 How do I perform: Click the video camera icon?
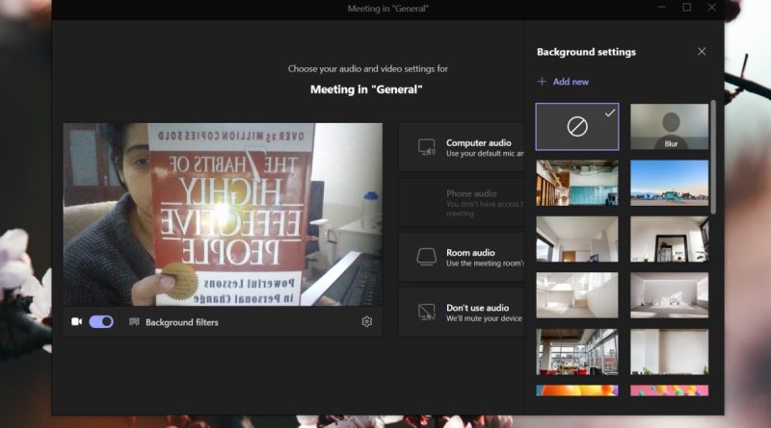tap(77, 322)
